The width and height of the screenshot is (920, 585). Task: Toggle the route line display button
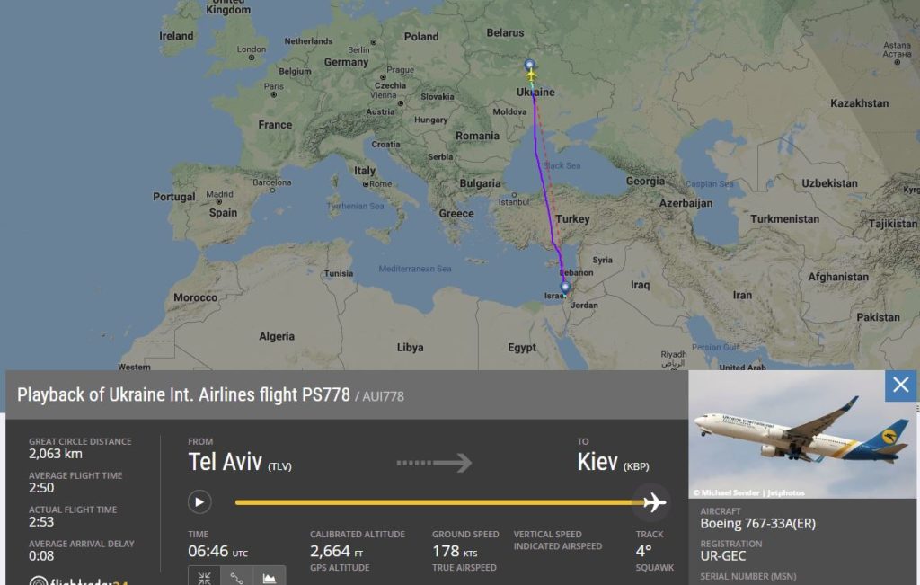(236, 576)
